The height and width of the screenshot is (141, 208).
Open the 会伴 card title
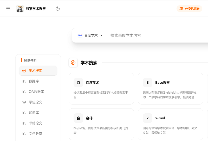[x=89, y=118]
